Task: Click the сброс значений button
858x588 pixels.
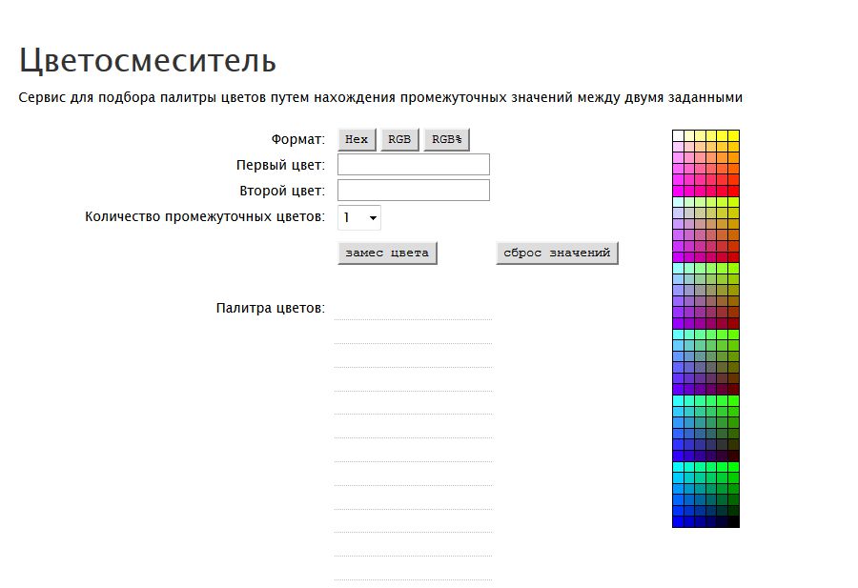Action: point(557,253)
